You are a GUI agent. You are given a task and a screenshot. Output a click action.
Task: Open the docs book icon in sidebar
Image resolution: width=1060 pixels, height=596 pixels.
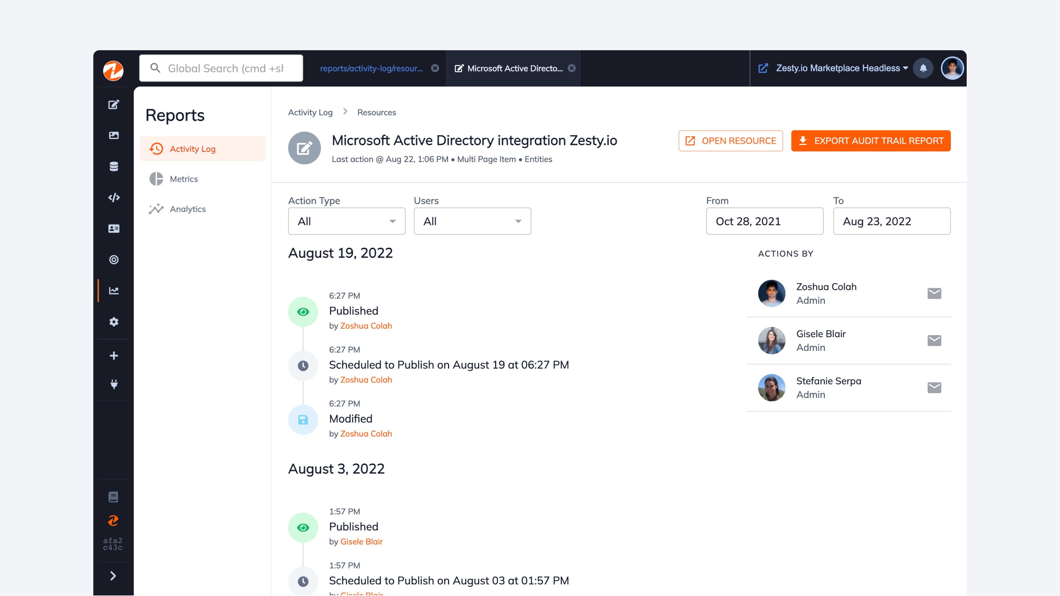113,497
